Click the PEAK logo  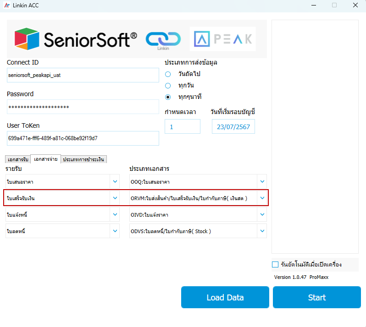[x=223, y=39]
